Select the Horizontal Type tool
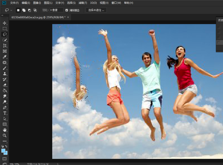Viewport: 223px width, 165px height. (5, 113)
